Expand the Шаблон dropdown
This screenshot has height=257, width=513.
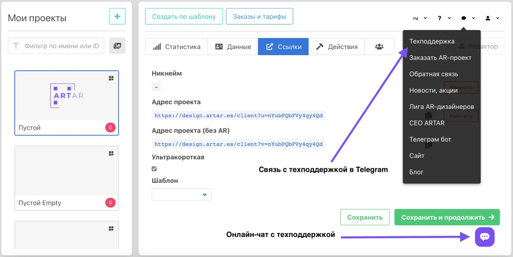point(182,195)
